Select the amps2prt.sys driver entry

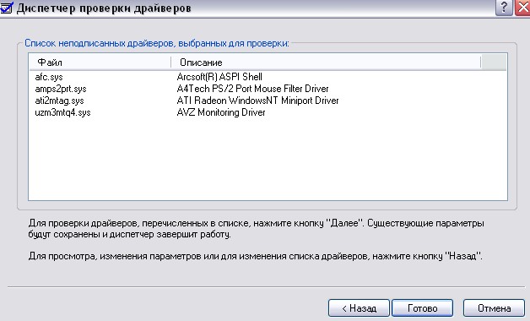[61, 89]
